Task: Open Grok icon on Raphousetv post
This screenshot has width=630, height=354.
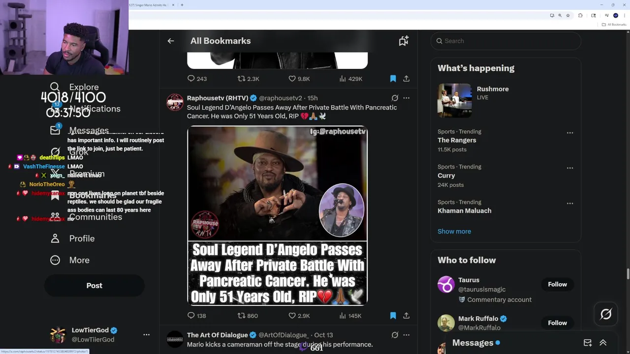Action: [x=395, y=98]
